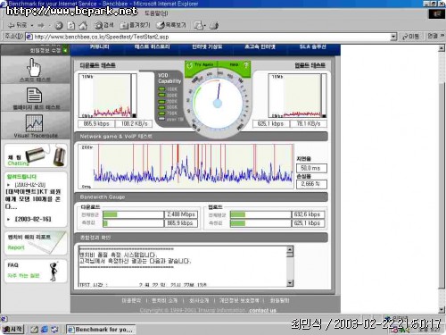Open the History (목록보기) toolbar button
This screenshot has width=446, height=335.
(171, 25)
